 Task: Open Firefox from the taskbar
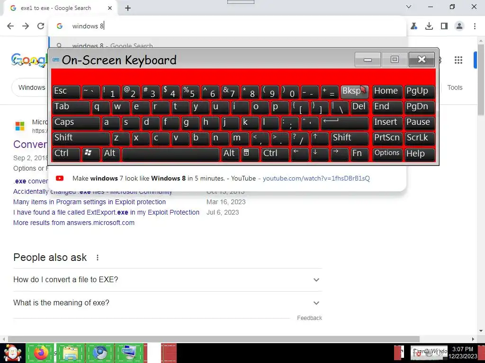pyautogui.click(x=40, y=353)
